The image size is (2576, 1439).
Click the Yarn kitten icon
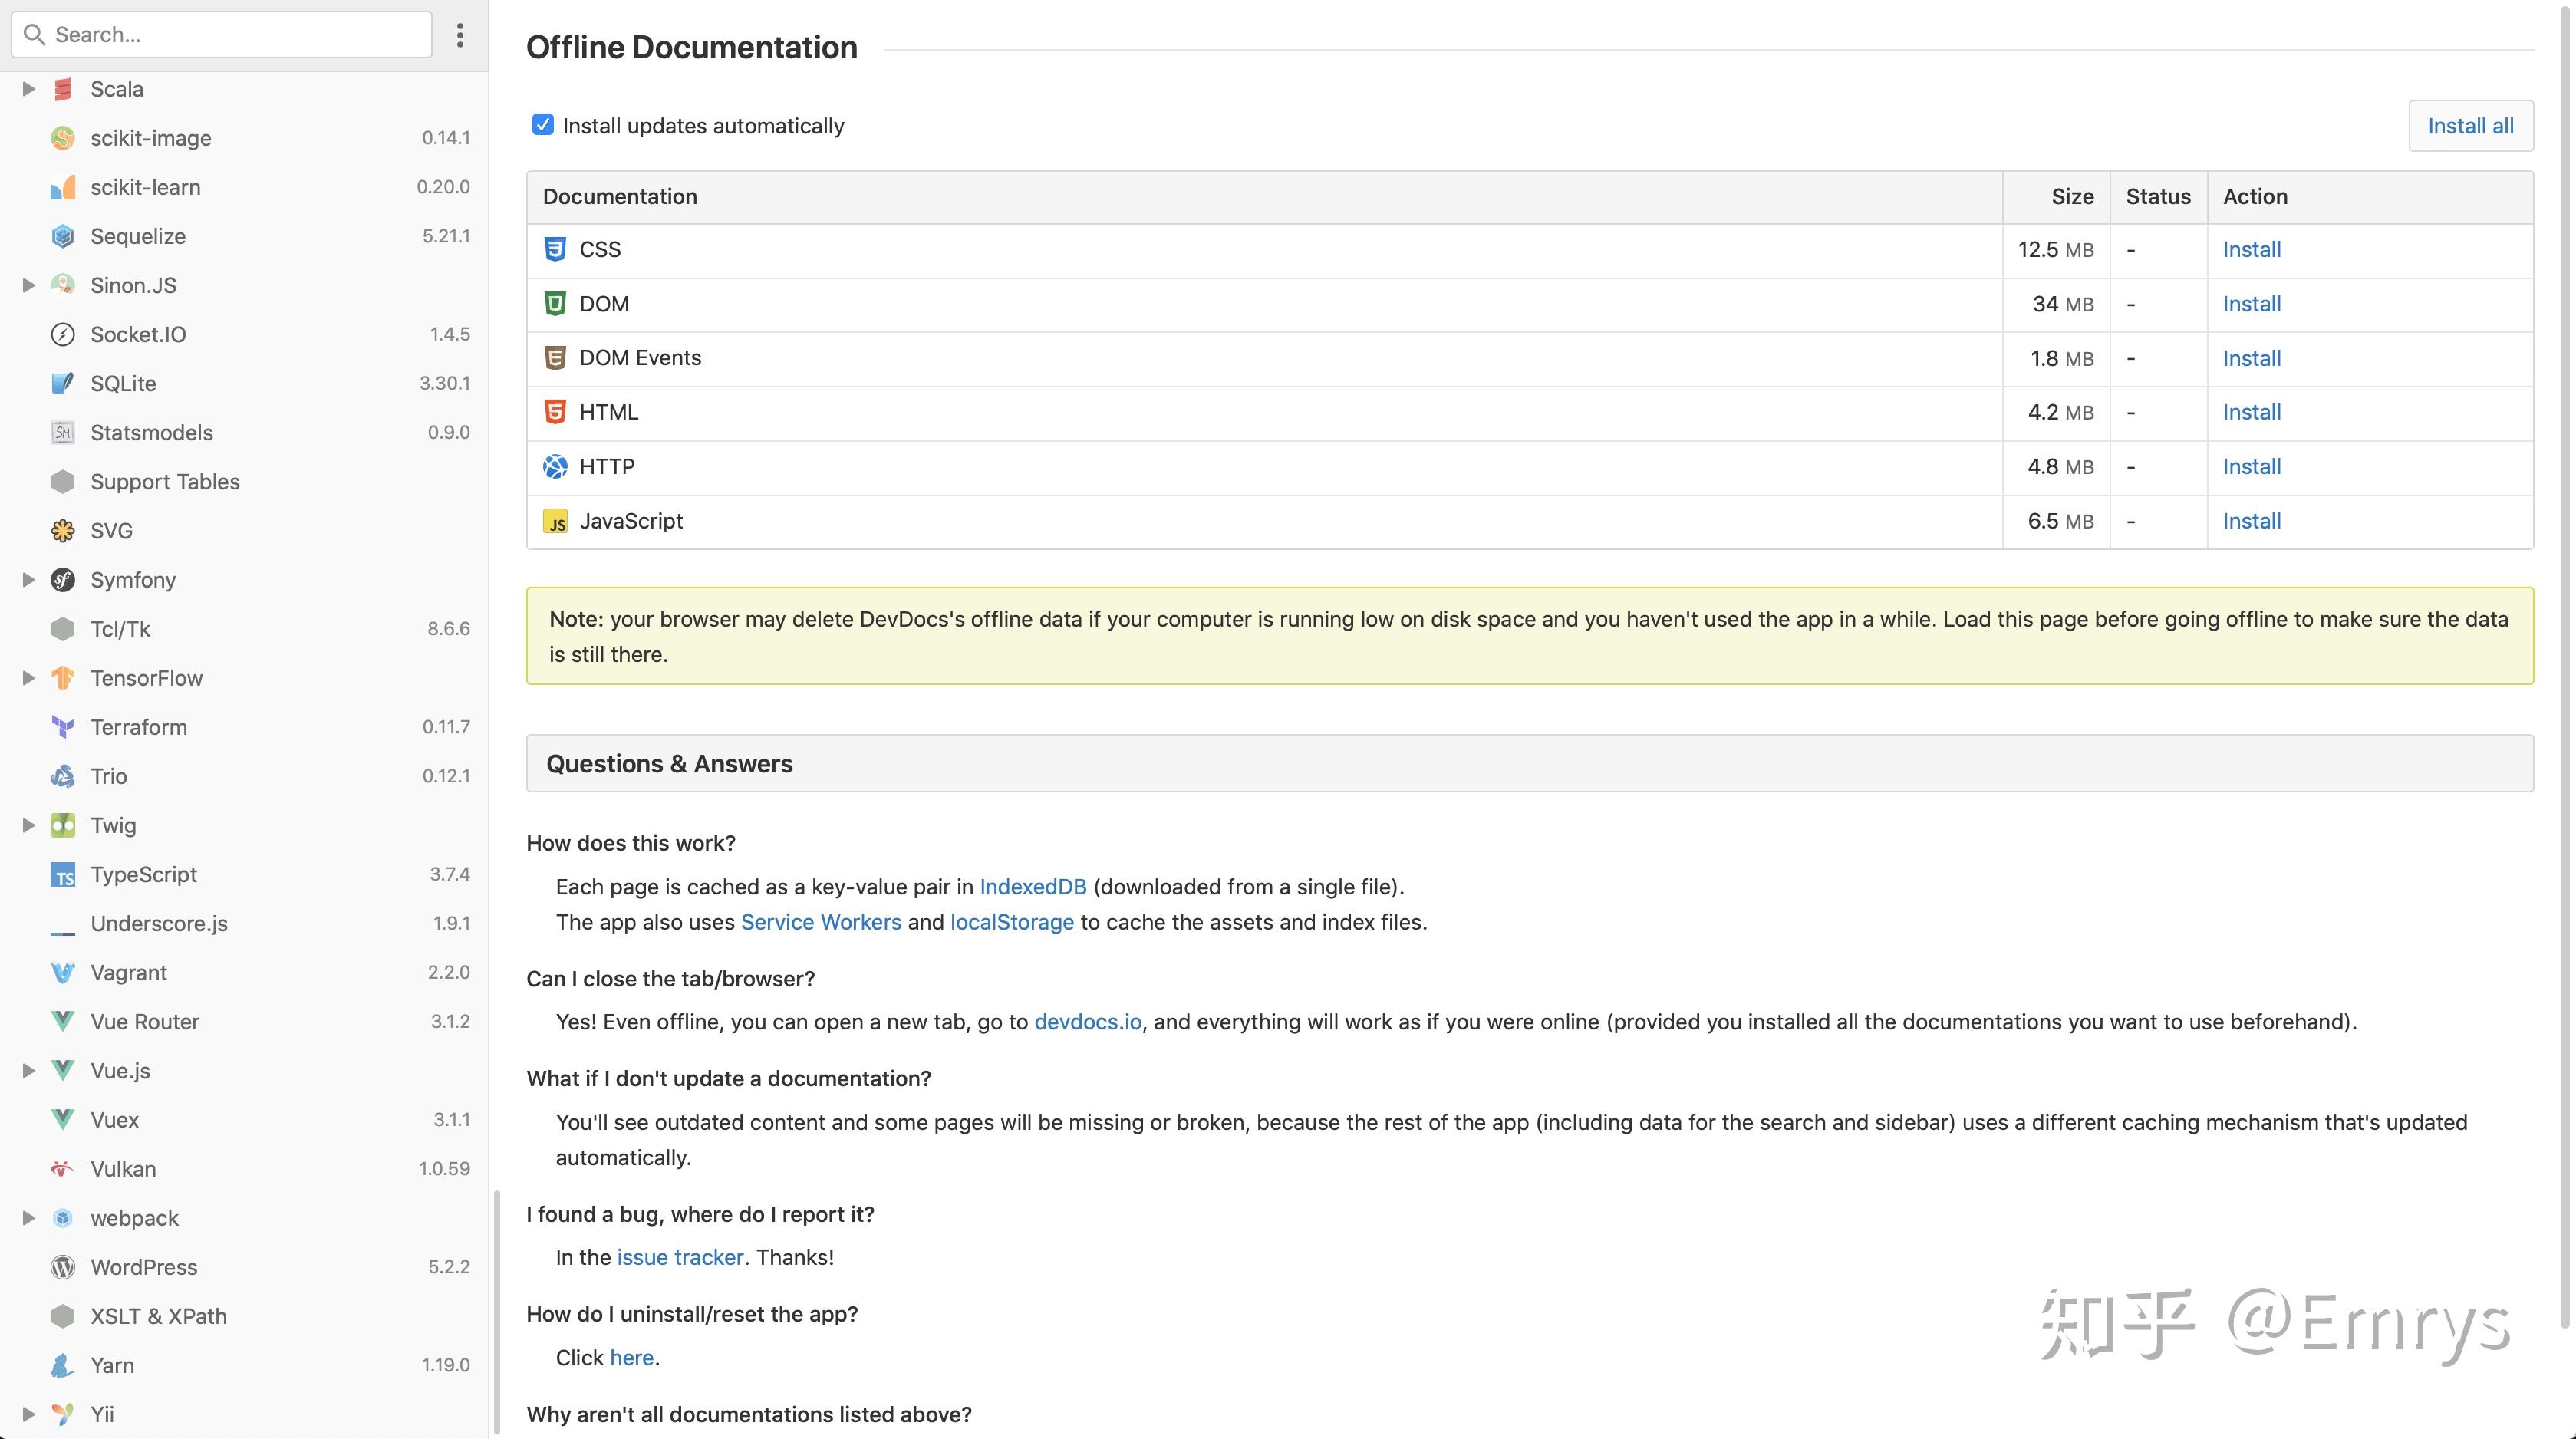click(62, 1365)
